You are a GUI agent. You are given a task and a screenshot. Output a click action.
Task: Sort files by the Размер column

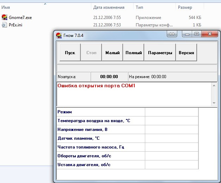190,7
